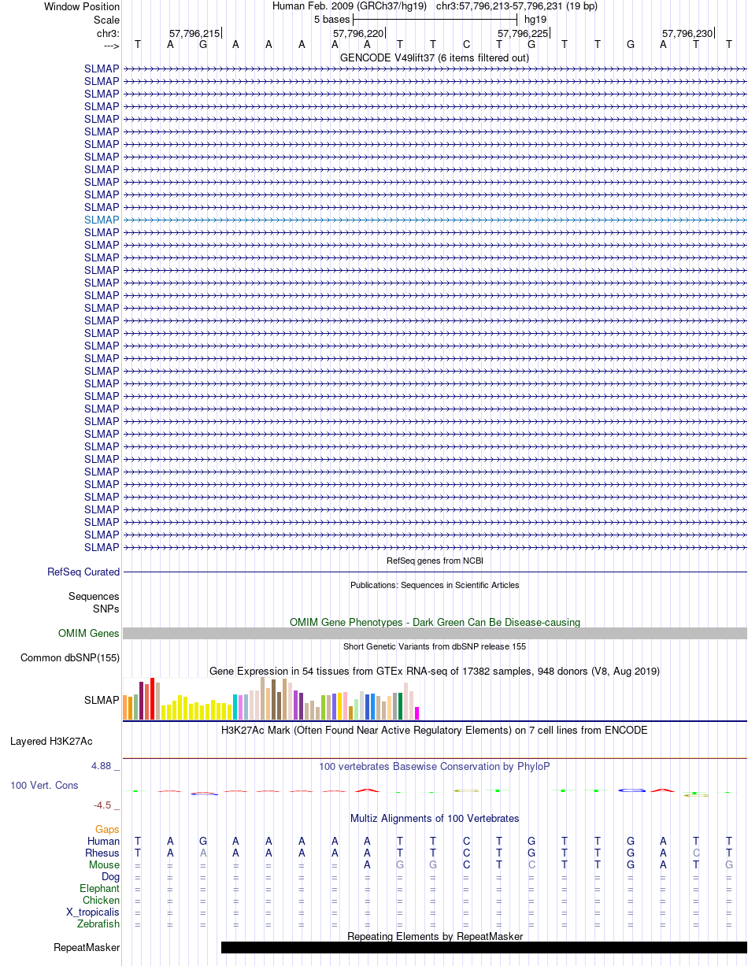Screen dimensions: 748x966
Task: Click the Window Position track label
Action: point(82,6)
